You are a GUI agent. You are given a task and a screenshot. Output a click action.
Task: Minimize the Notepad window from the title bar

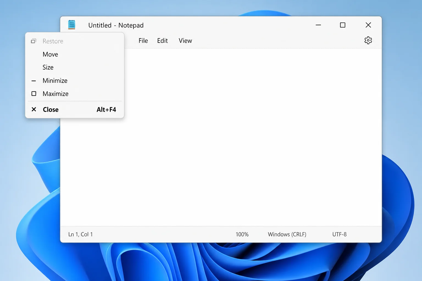[x=318, y=25]
